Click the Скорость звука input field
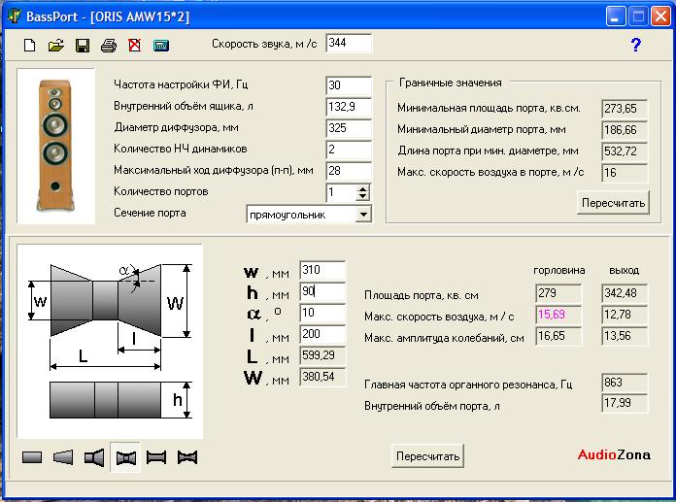The image size is (676, 502). point(348,44)
